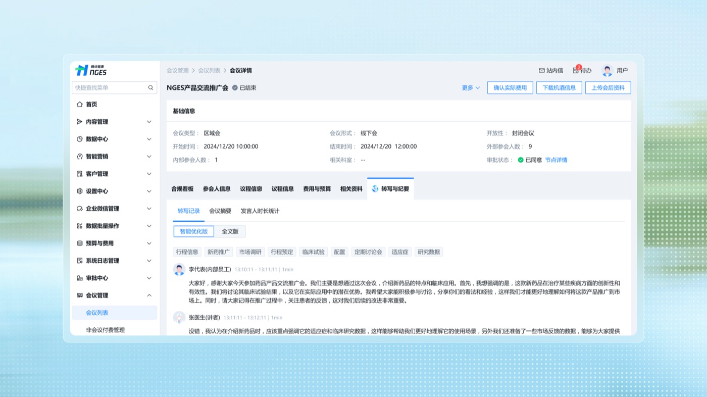Viewport: 707px width, 397px height.
Task: Click the 行程信息 keyword tag
Action: pyautogui.click(x=187, y=252)
